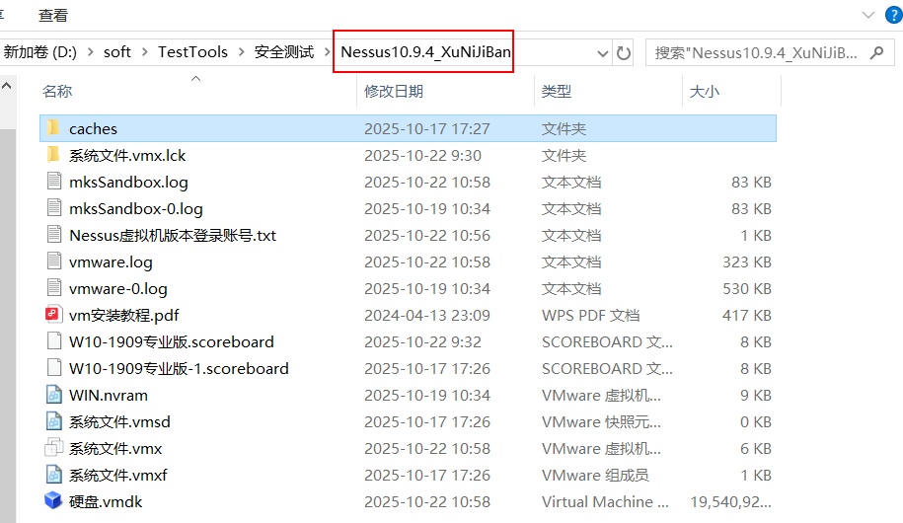
Task: Select the WIN.nvram VMware icon
Action: (x=53, y=395)
